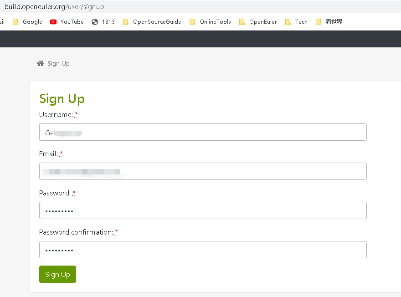Click into the Password field

pyautogui.click(x=203, y=210)
